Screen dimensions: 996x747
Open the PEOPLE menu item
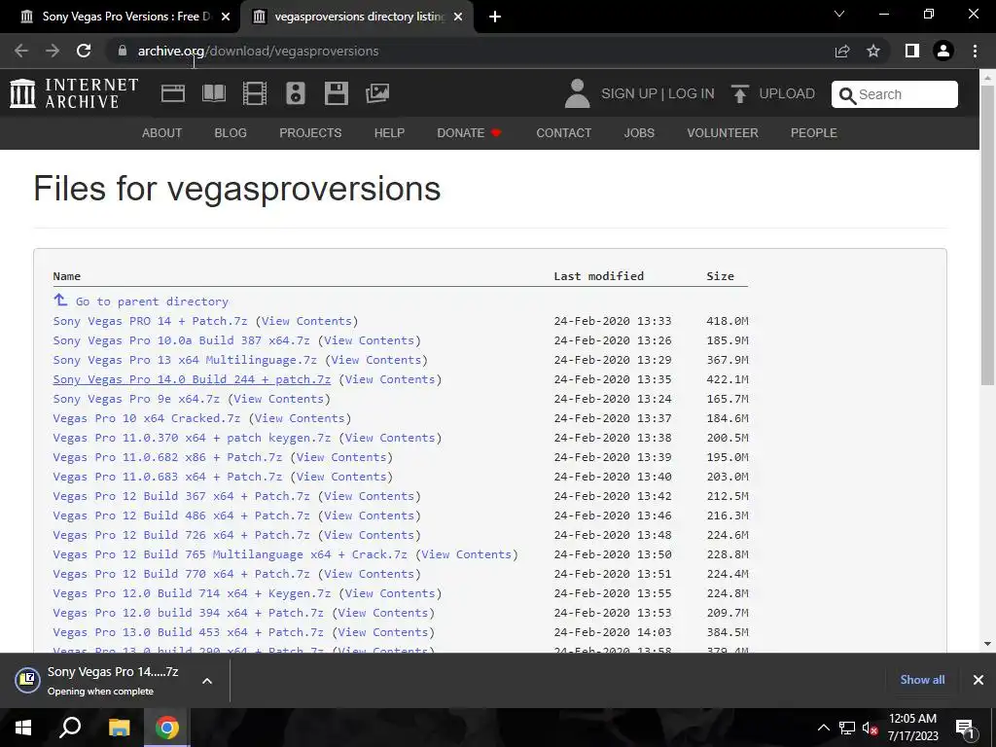[x=814, y=132]
